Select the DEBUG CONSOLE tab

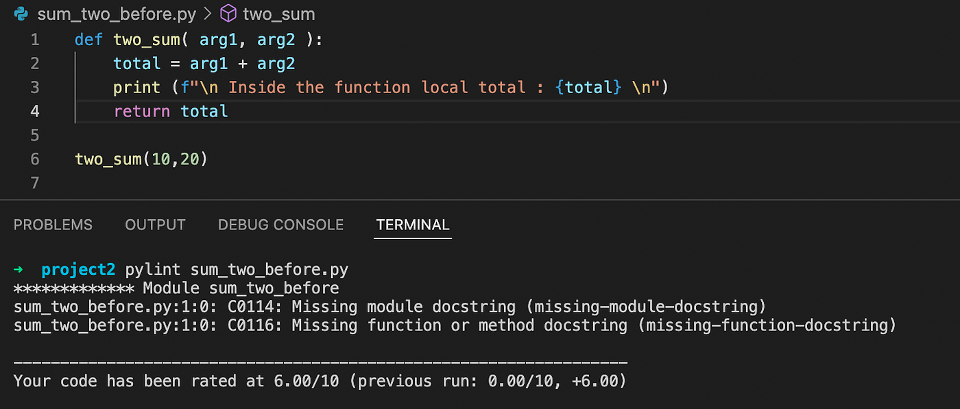pyautogui.click(x=280, y=224)
